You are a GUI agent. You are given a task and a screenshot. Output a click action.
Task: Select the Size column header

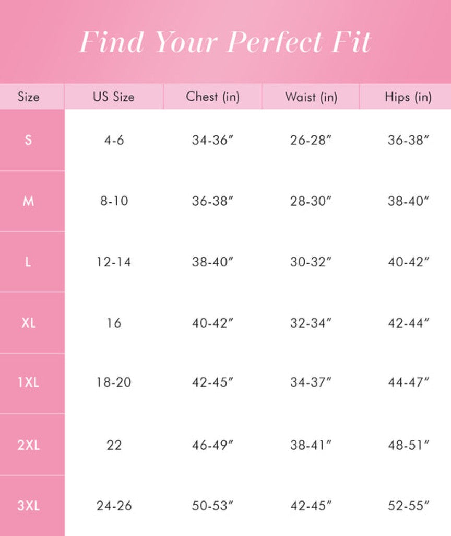(28, 97)
